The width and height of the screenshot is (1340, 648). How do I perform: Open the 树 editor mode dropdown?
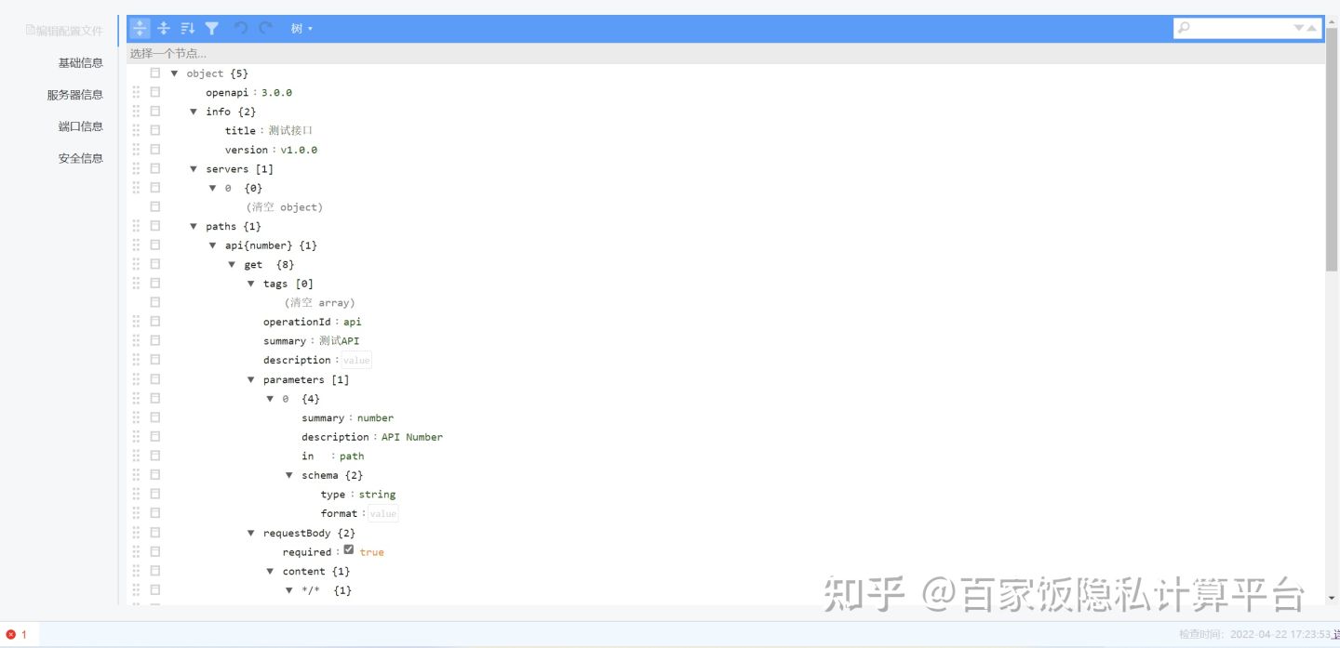301,29
